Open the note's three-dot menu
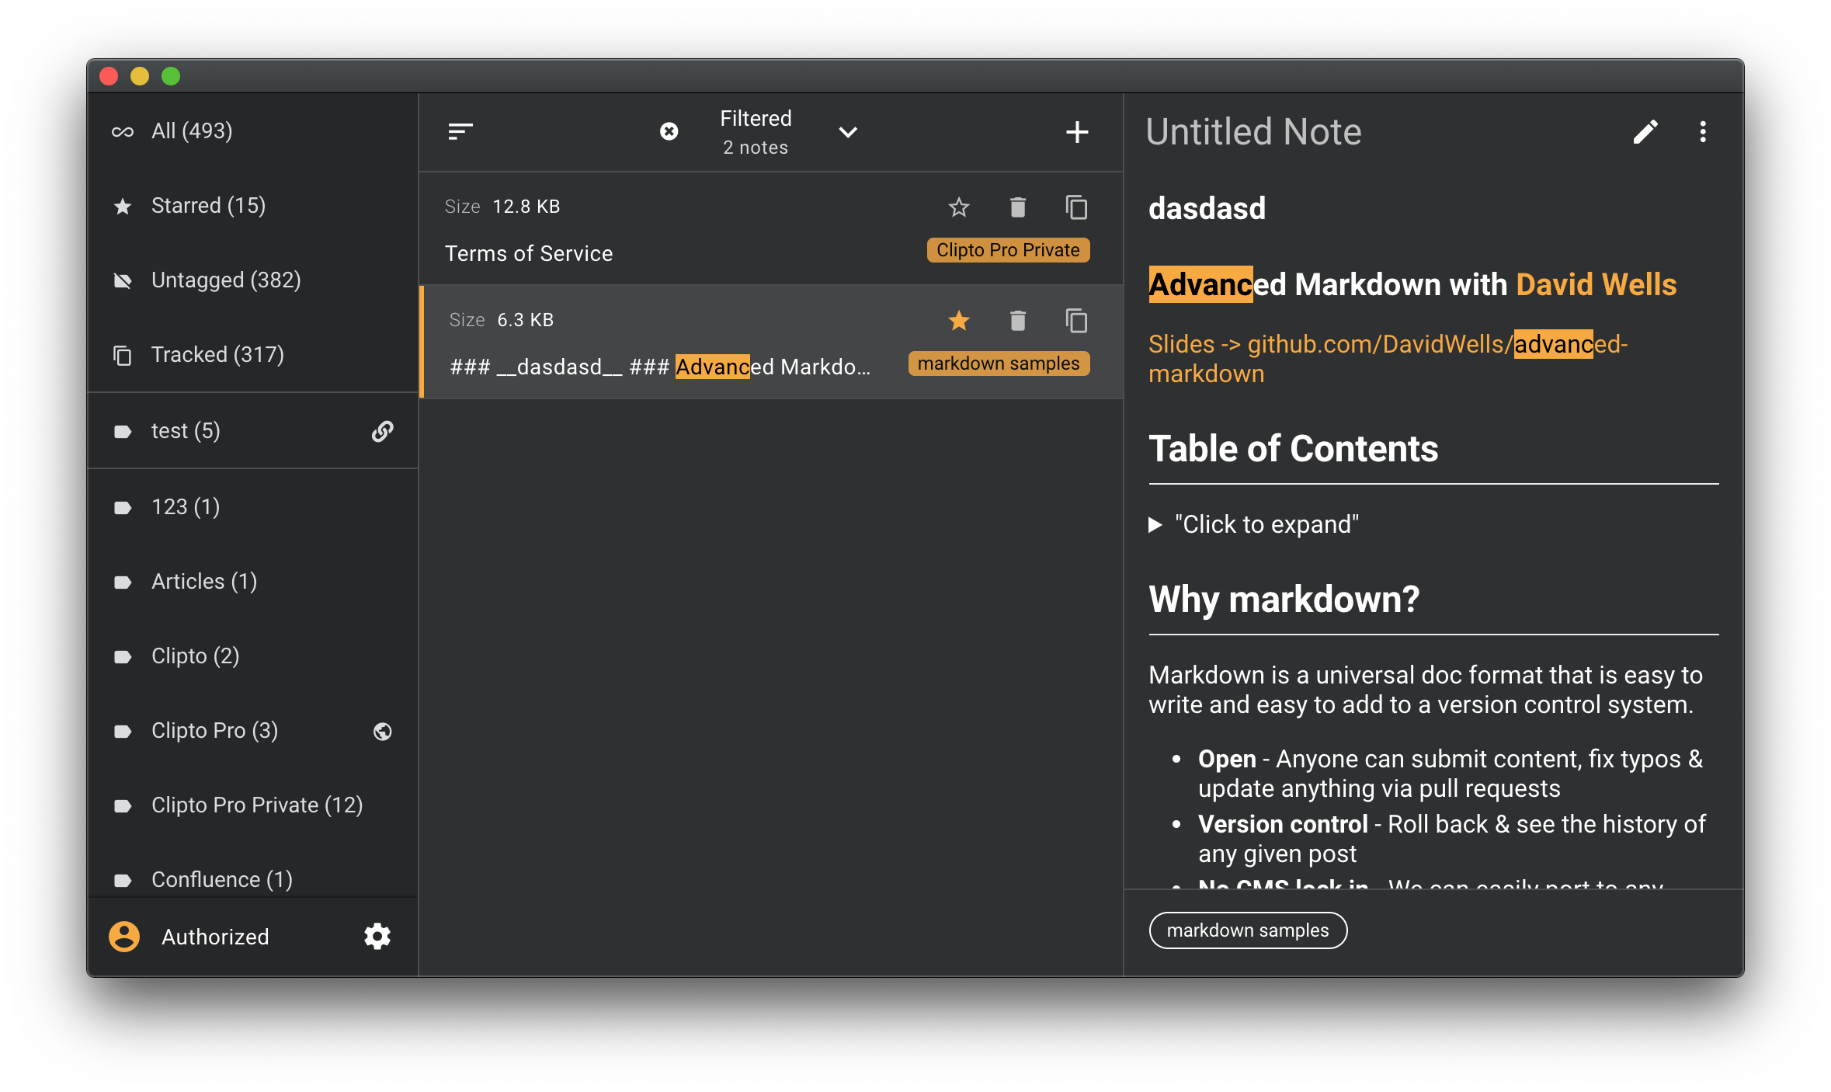 point(1703,132)
